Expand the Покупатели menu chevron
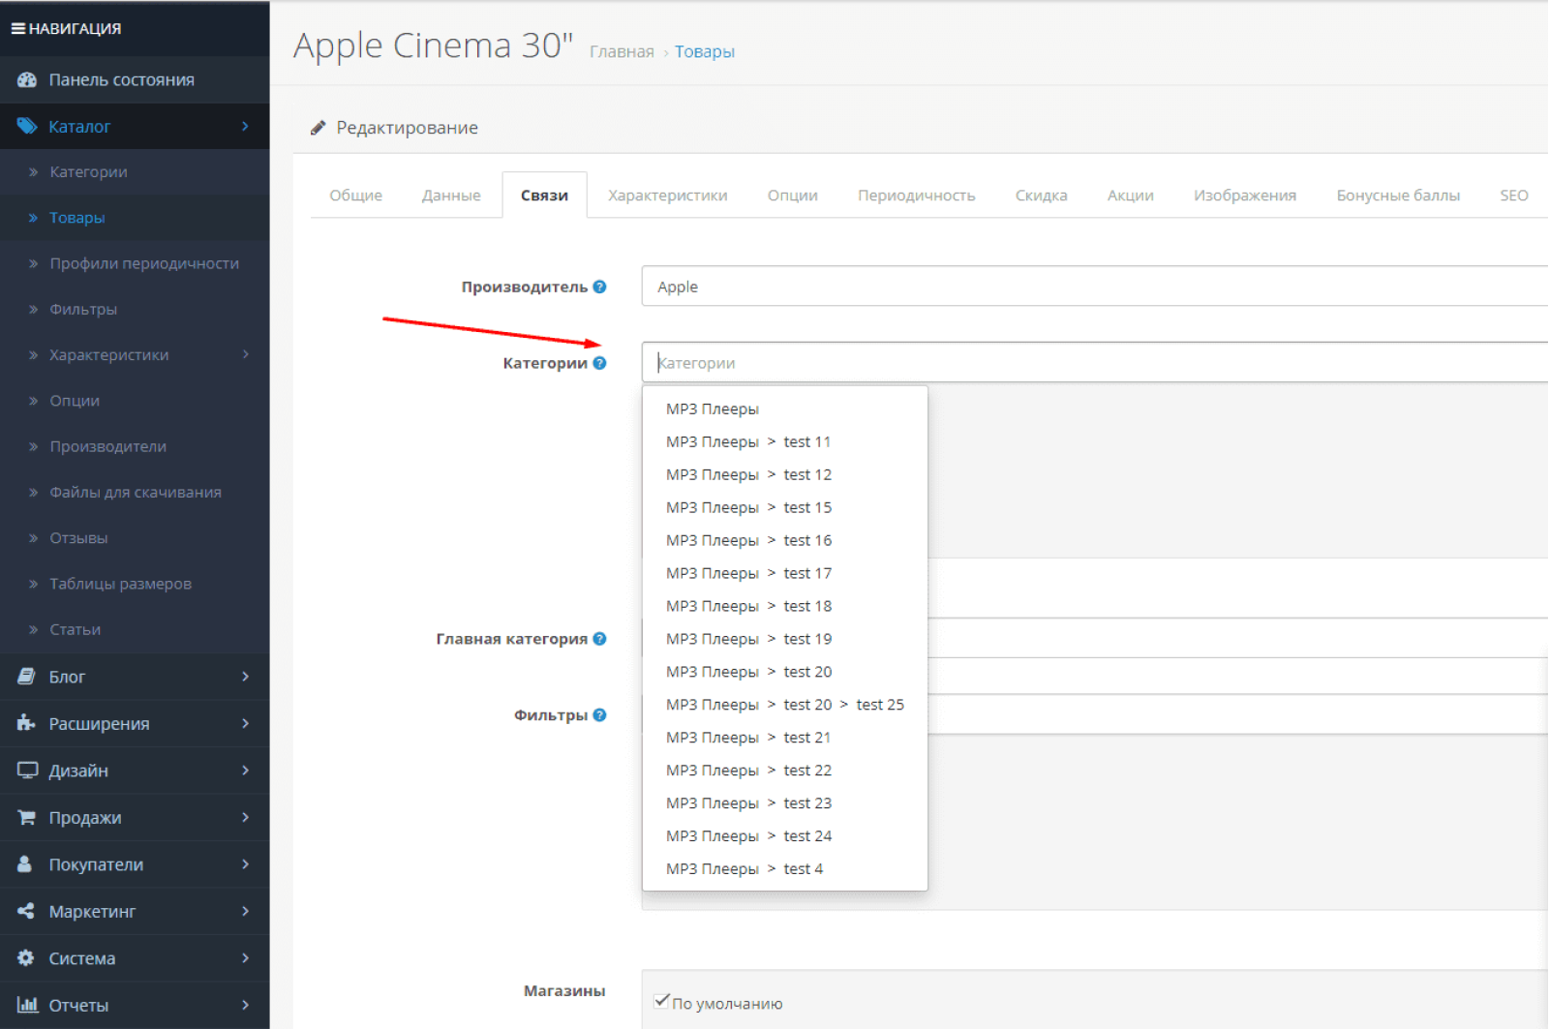 (245, 864)
